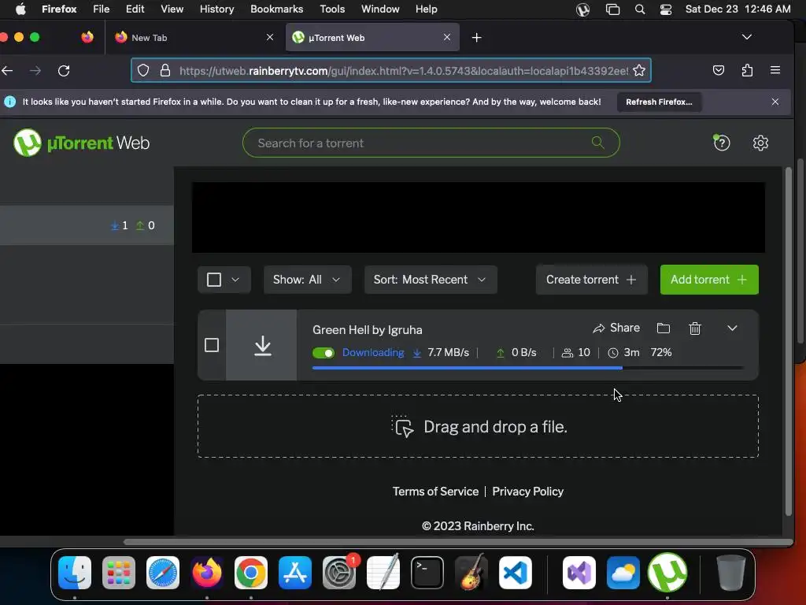Open µTorrent app in the Dock
The image size is (806, 605).
click(667, 572)
